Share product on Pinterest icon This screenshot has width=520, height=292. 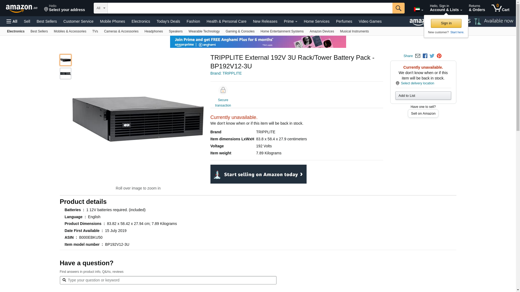439,56
